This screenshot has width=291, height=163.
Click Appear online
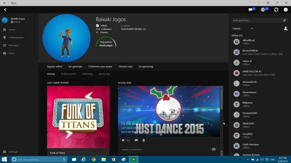pyautogui.click(x=55, y=67)
